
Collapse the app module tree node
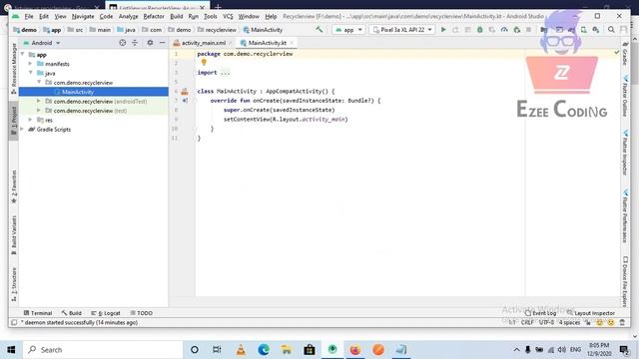(x=22, y=54)
